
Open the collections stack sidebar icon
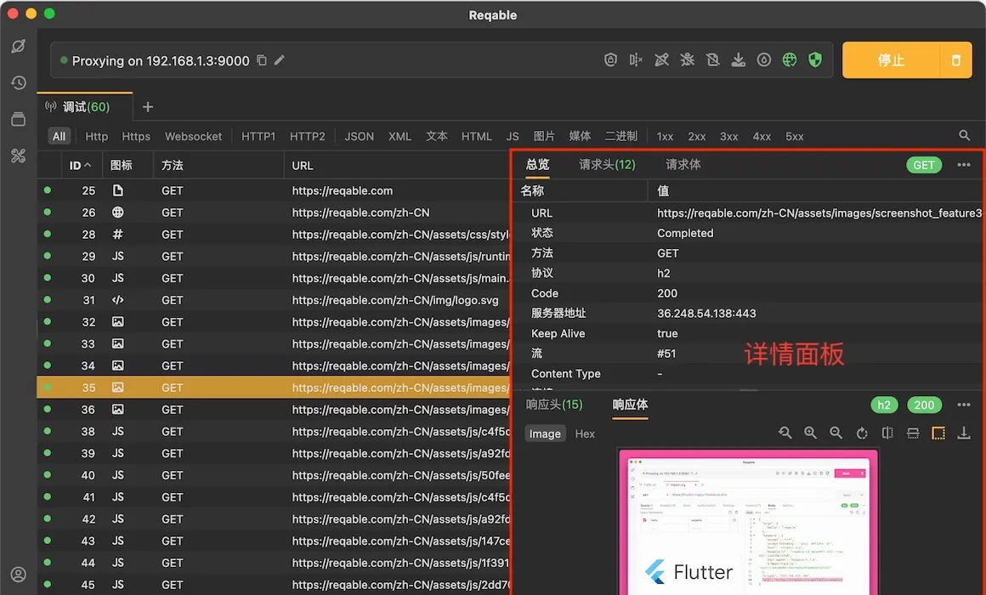pos(18,119)
